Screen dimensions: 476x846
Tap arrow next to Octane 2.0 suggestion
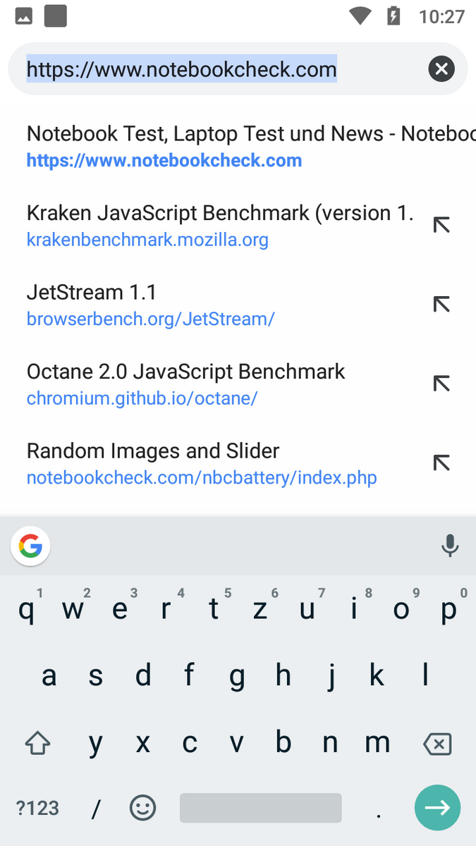(441, 384)
